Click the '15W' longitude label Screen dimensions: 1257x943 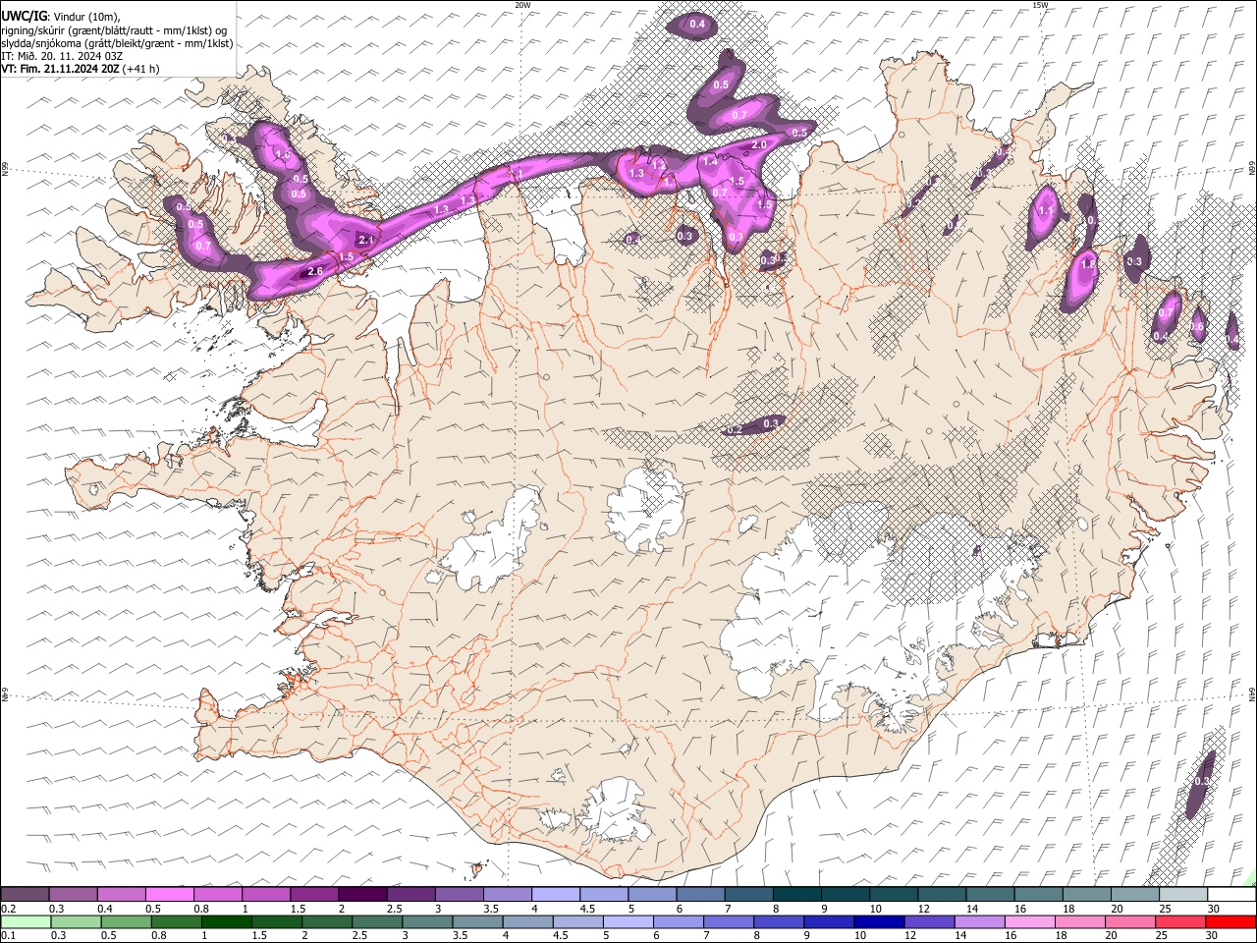coord(1040,5)
